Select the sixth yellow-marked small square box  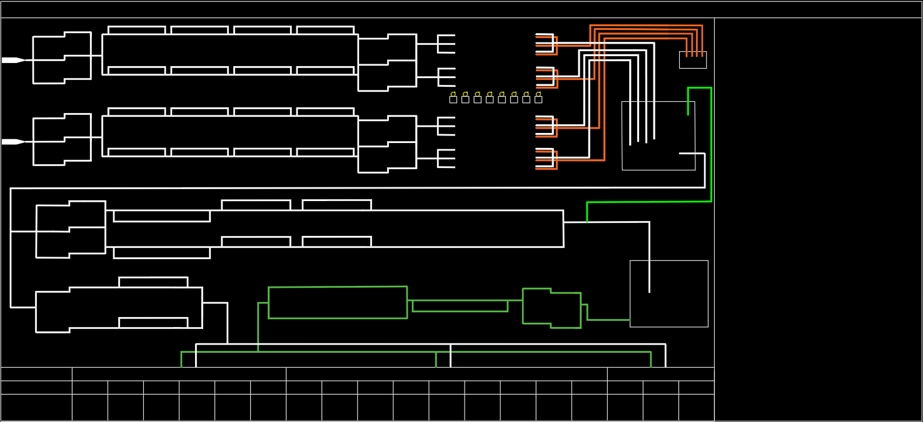514,99
